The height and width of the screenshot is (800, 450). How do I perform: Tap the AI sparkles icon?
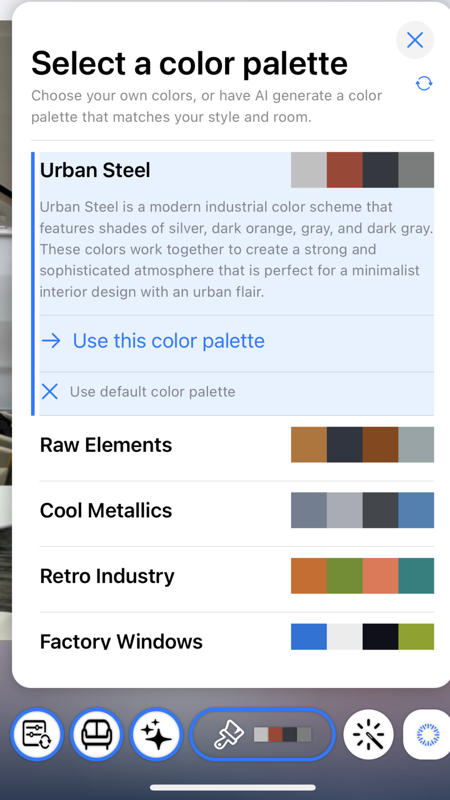pyautogui.click(x=156, y=735)
